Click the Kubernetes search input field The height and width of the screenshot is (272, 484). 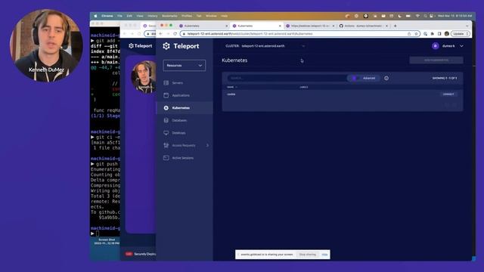[287, 78]
